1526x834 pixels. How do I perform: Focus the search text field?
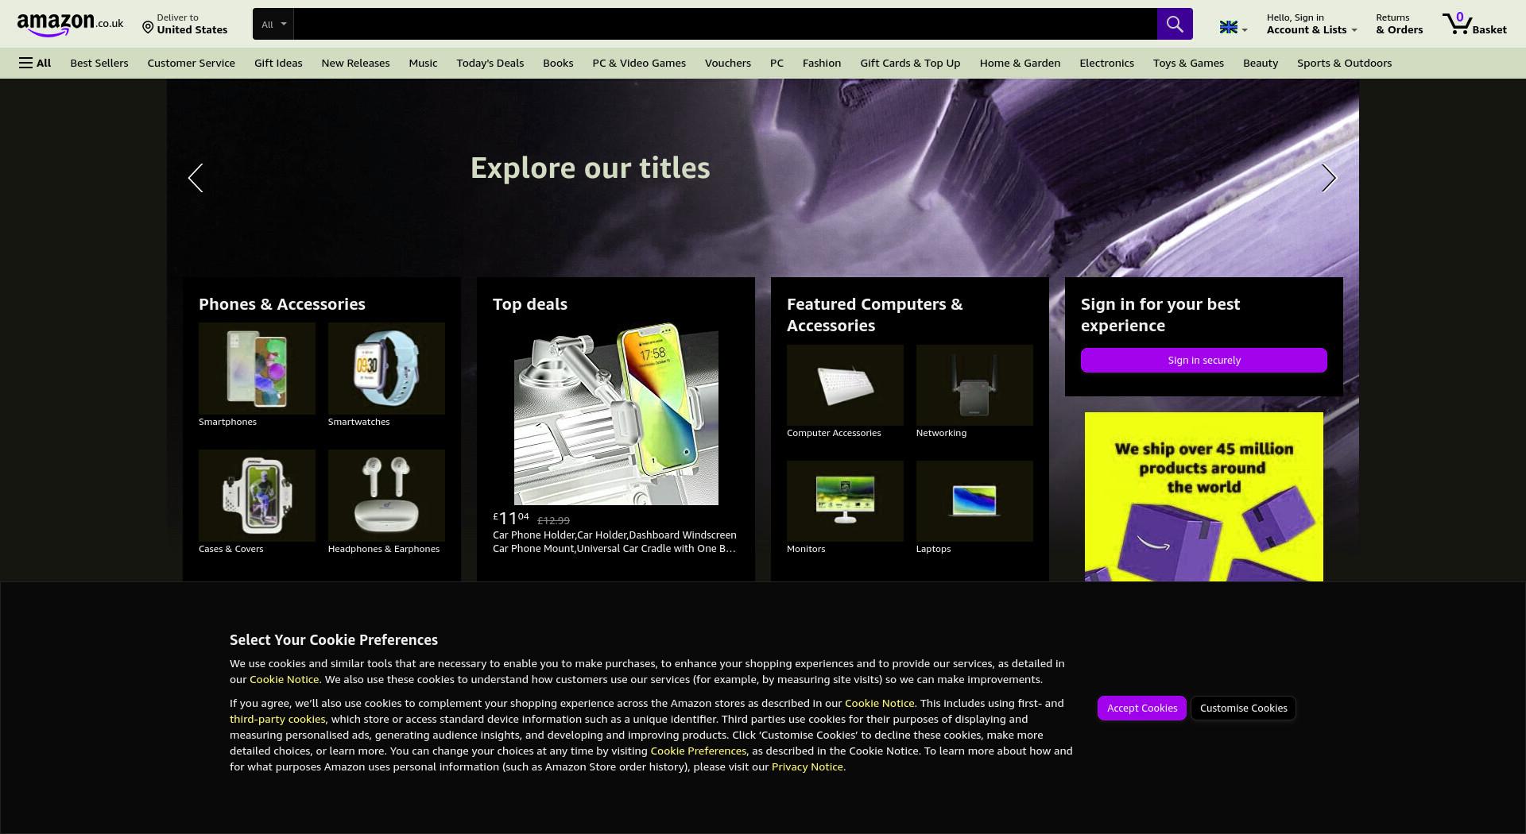point(725,24)
